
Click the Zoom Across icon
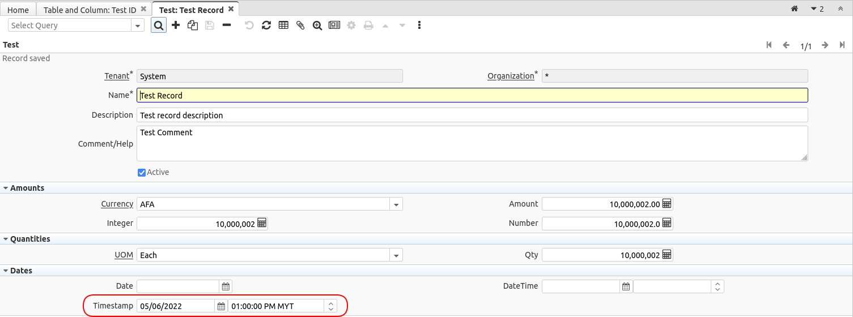[317, 25]
